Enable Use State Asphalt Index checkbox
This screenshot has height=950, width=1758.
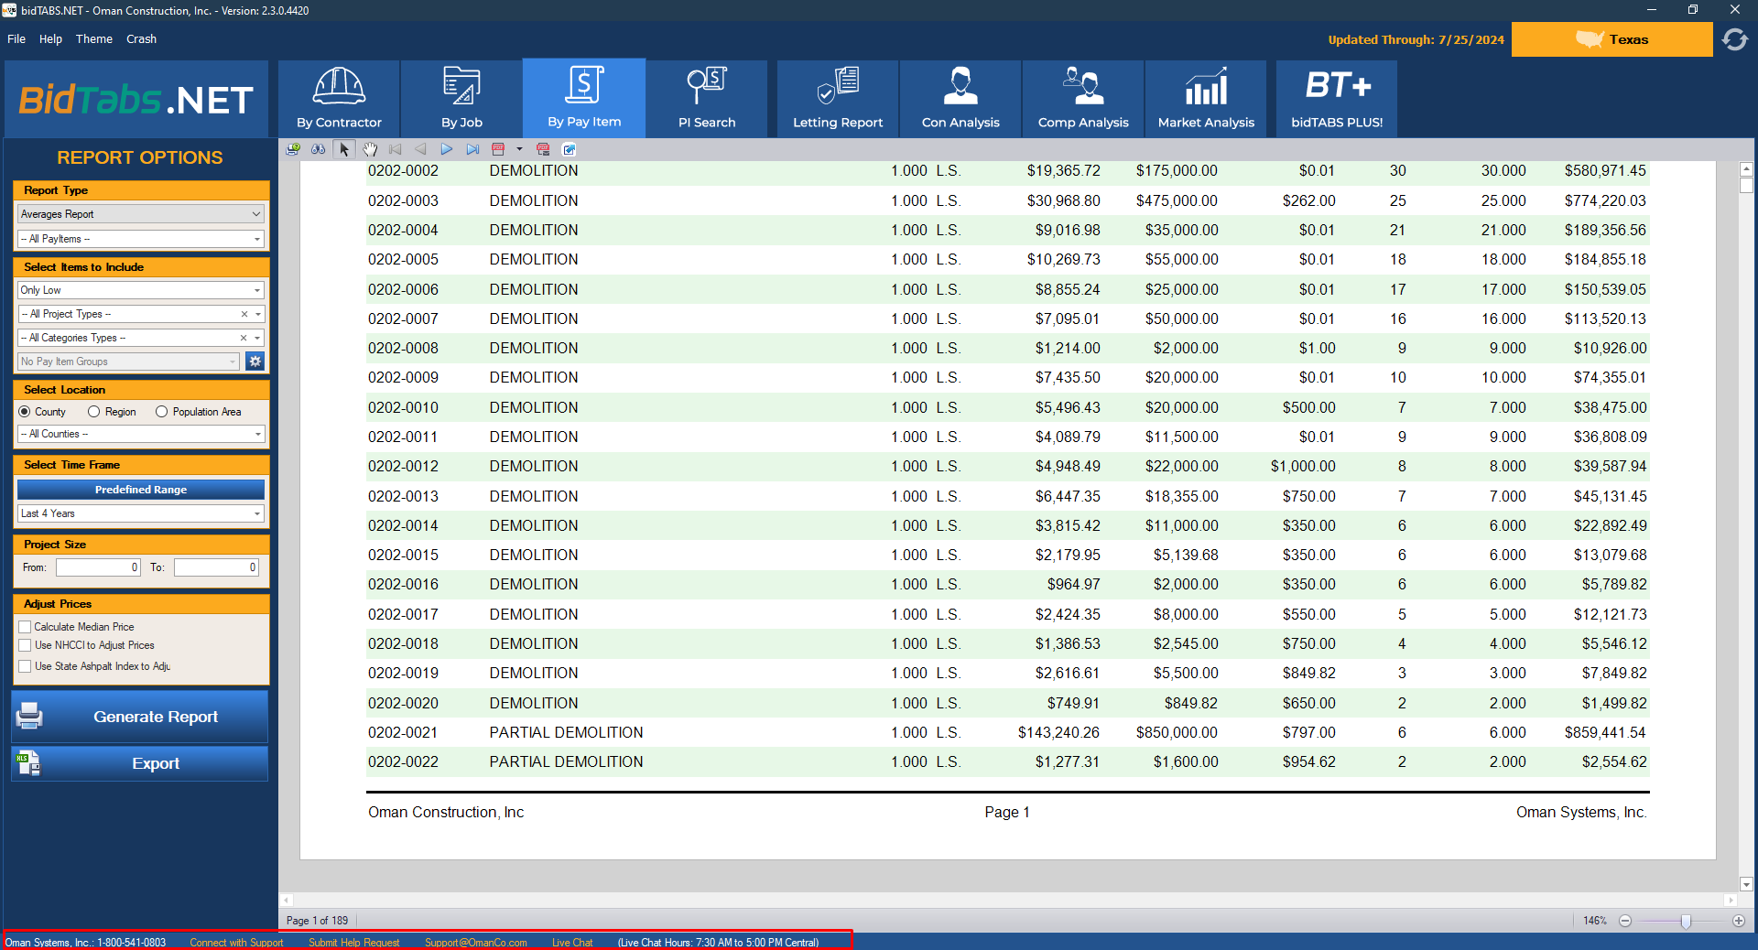coord(25,666)
